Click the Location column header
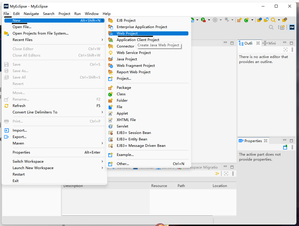The width and height of the screenshot is (299, 226). (x=224, y=186)
